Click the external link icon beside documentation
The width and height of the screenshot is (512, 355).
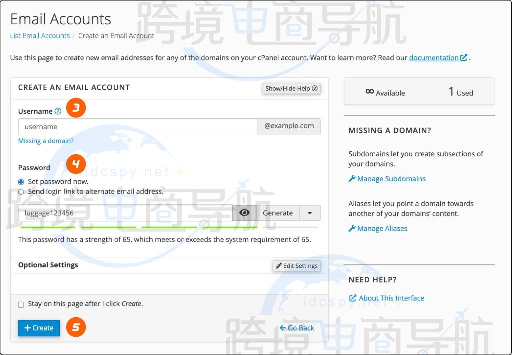click(x=464, y=58)
